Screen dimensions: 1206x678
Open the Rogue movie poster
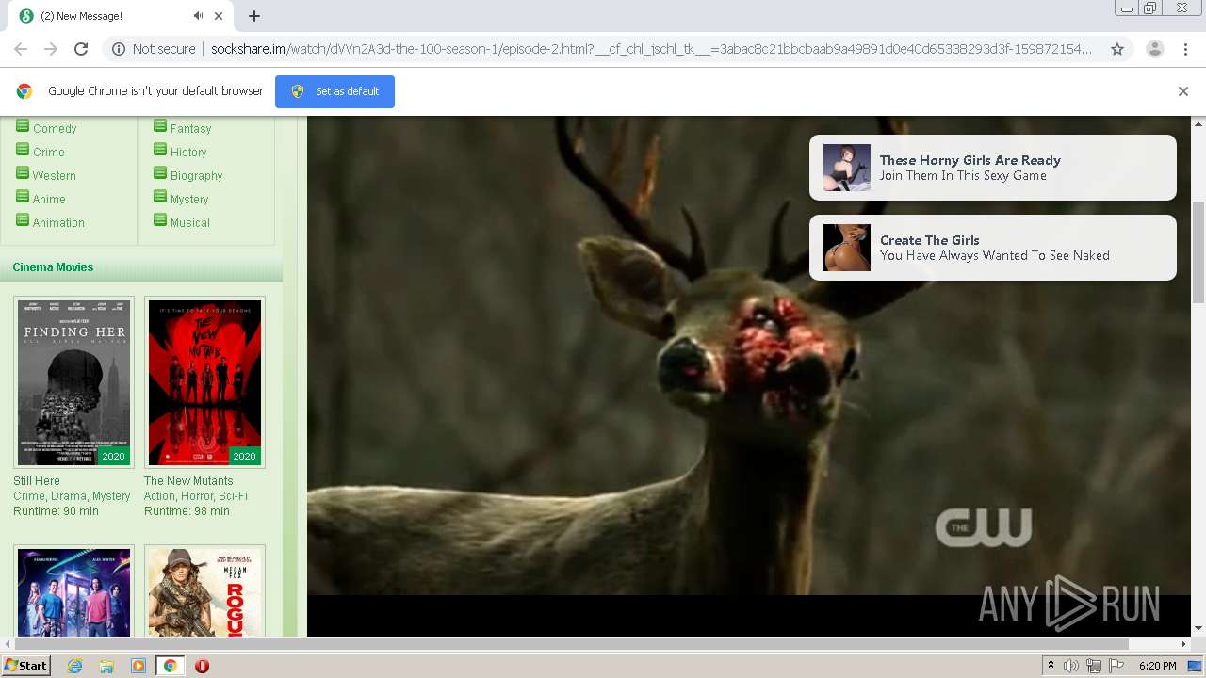[x=204, y=592]
